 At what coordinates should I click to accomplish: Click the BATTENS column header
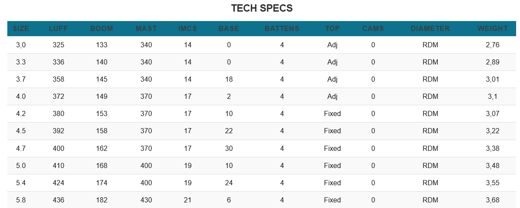(x=282, y=29)
